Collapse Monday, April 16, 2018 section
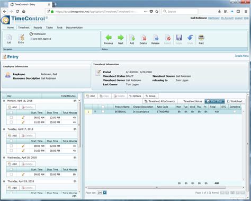The height and width of the screenshot is (201, 251). (4, 101)
